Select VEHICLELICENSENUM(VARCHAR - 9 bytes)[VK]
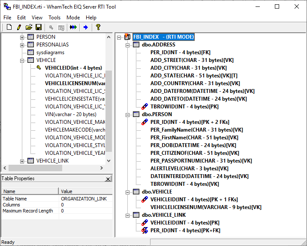This screenshot has width=307, height=246. [206, 207]
